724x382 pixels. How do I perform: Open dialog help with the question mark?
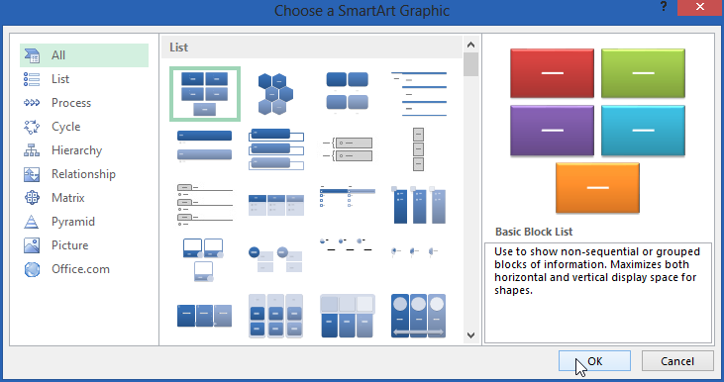click(664, 7)
